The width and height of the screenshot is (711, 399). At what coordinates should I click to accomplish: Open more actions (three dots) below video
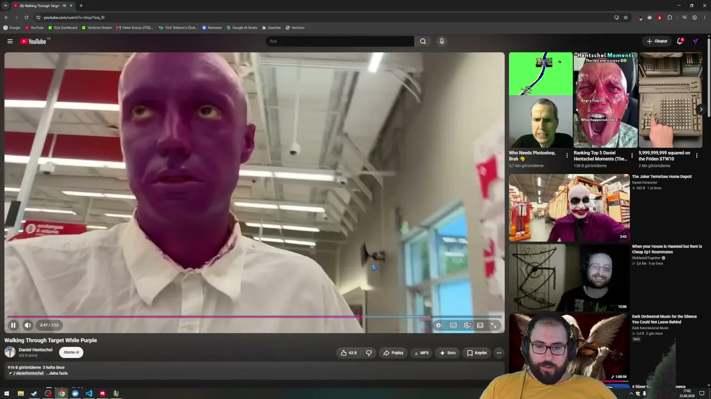pos(499,353)
